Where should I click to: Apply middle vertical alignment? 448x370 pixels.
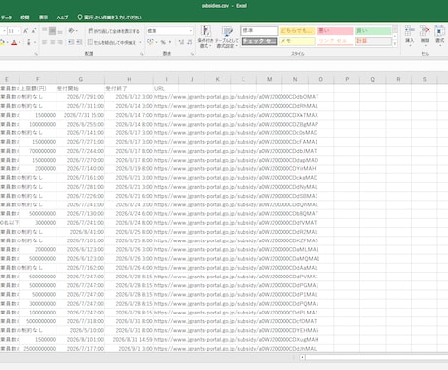[x=53, y=31]
